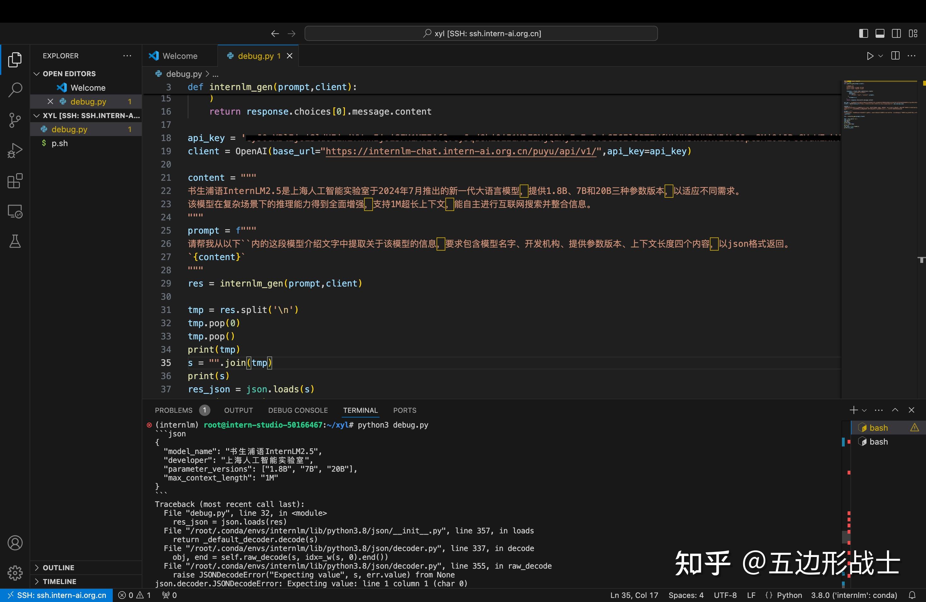Close the debug.py editor tab
The image size is (926, 602).
point(289,56)
